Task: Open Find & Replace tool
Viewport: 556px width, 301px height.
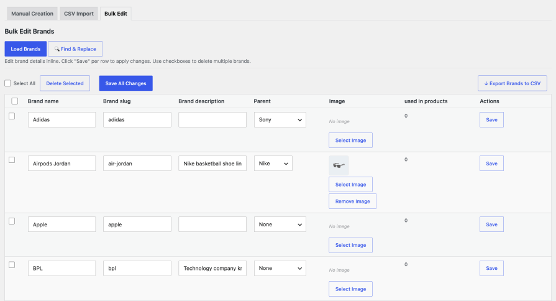Action: 75,49
